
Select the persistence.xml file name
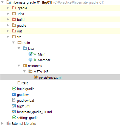click(x=50, y=78)
